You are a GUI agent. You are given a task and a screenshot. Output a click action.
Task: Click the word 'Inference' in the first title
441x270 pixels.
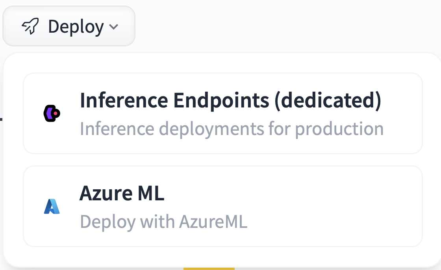point(124,101)
